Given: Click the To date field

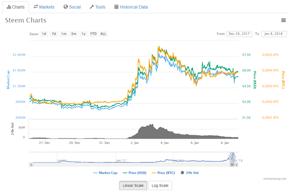Looking at the screenshot, I should (x=274, y=34).
